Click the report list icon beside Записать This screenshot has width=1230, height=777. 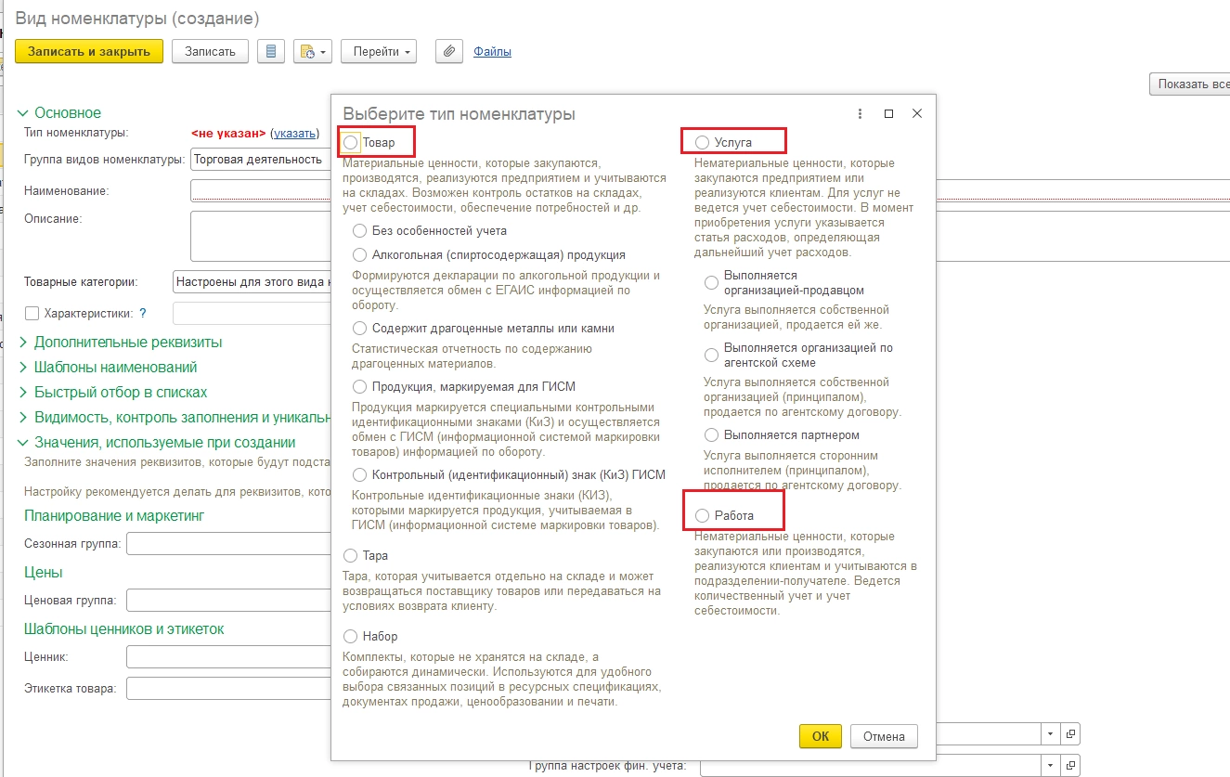click(x=270, y=51)
